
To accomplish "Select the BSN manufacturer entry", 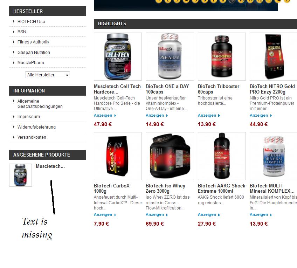I will coord(22,32).
